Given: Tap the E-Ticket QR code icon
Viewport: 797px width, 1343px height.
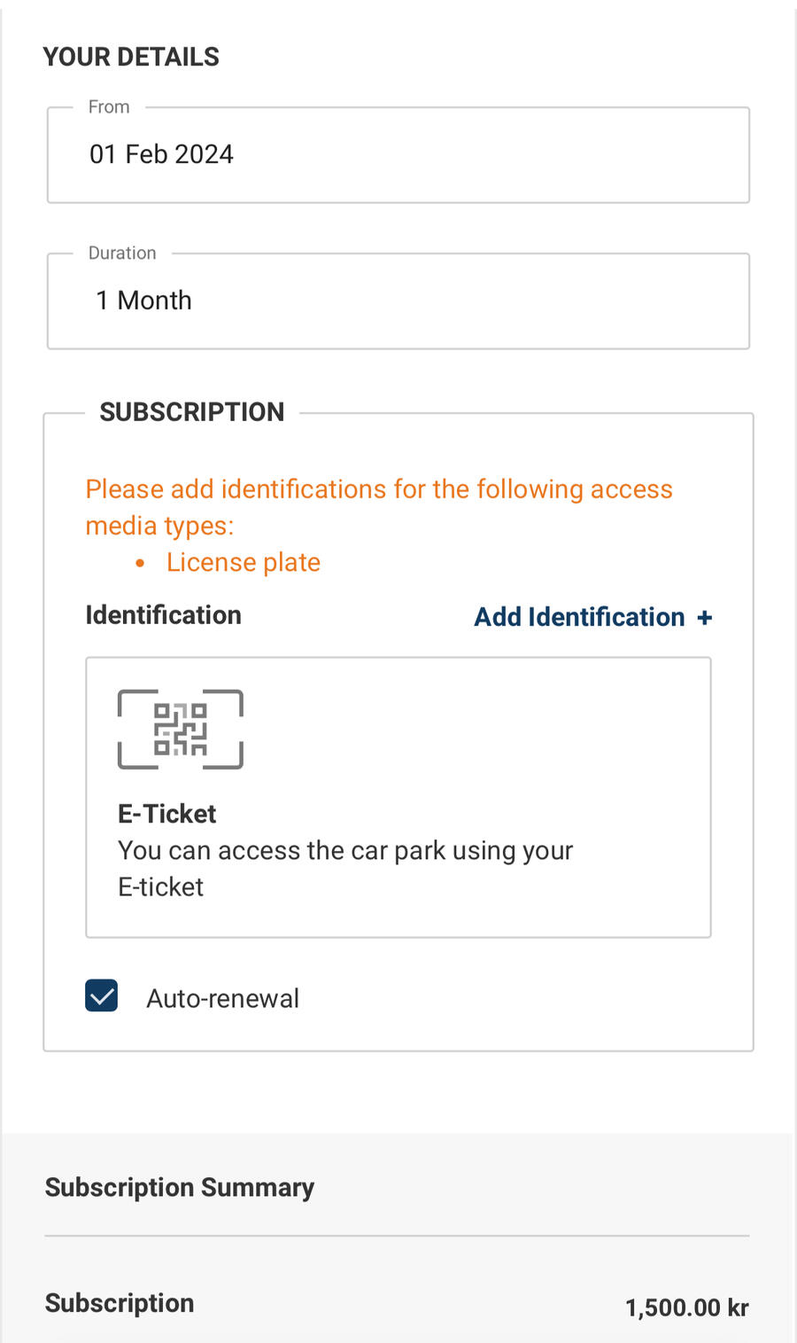Looking at the screenshot, I should pos(181,729).
